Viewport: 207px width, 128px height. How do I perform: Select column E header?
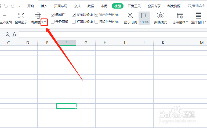tap(47, 43)
